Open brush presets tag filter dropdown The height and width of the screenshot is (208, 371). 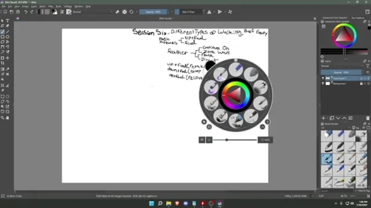click(x=335, y=127)
